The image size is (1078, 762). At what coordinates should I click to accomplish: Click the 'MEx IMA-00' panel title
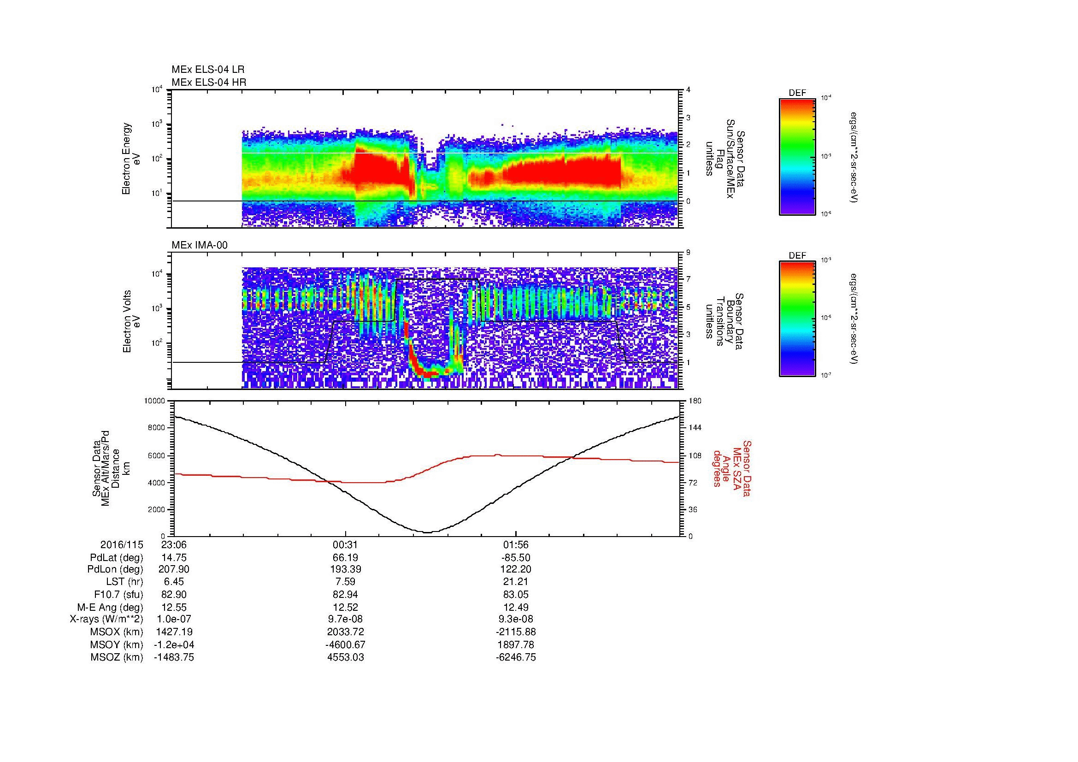click(200, 245)
